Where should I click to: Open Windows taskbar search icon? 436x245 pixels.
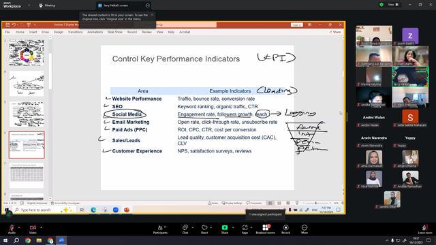pos(16,240)
